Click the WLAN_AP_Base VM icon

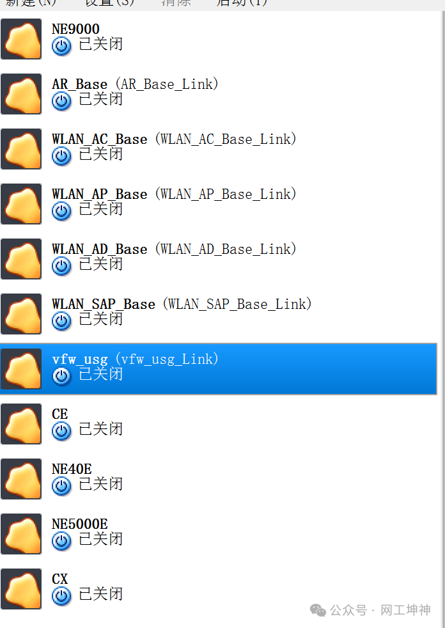tap(21, 203)
